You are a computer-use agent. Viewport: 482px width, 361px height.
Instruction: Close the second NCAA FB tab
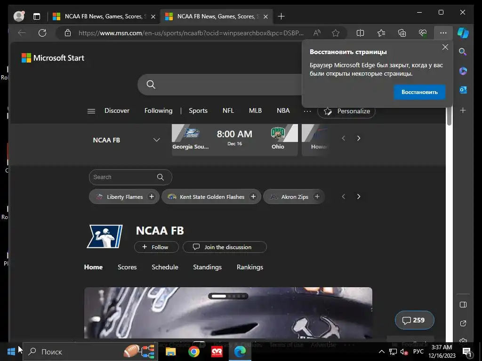pyautogui.click(x=265, y=16)
